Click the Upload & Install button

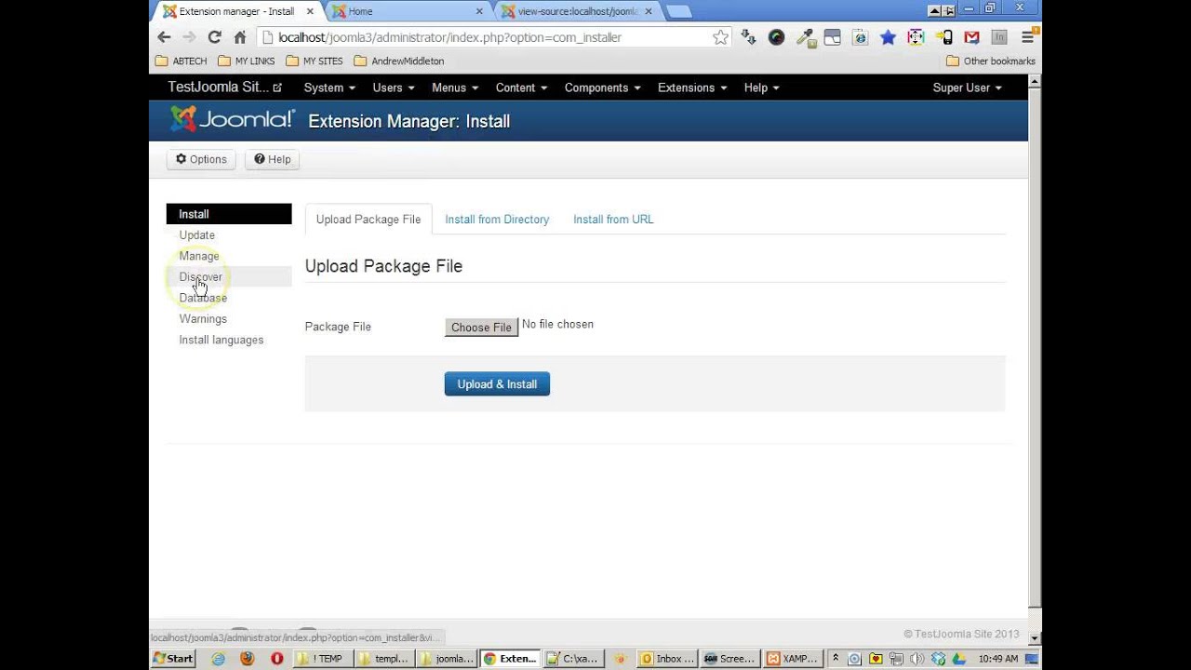[x=497, y=384]
